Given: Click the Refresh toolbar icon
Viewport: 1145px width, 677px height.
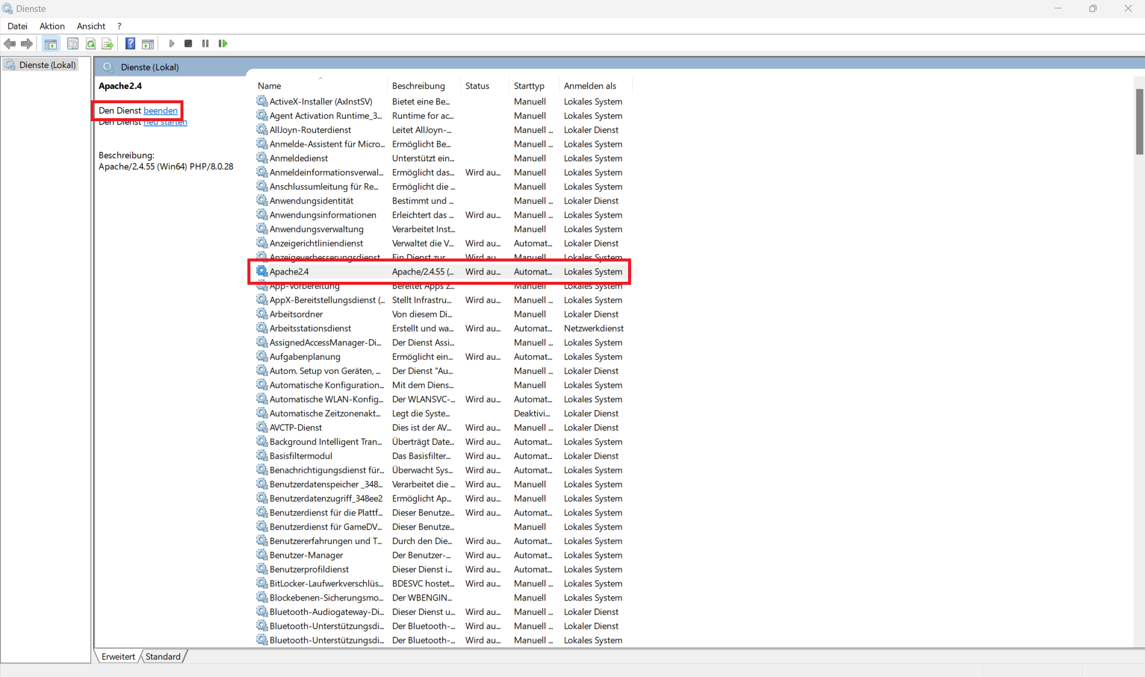Looking at the screenshot, I should (x=91, y=44).
